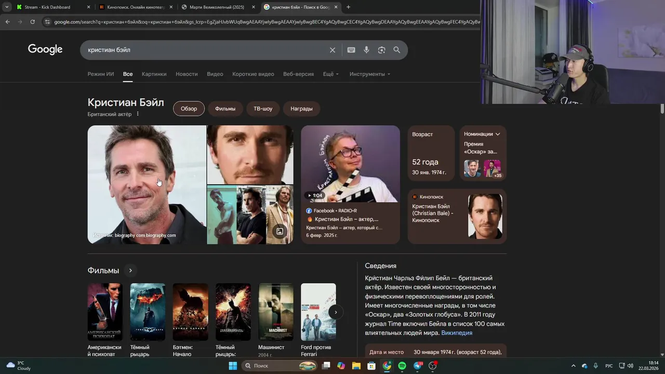Click the ТВ-шоу chip

[x=263, y=109]
